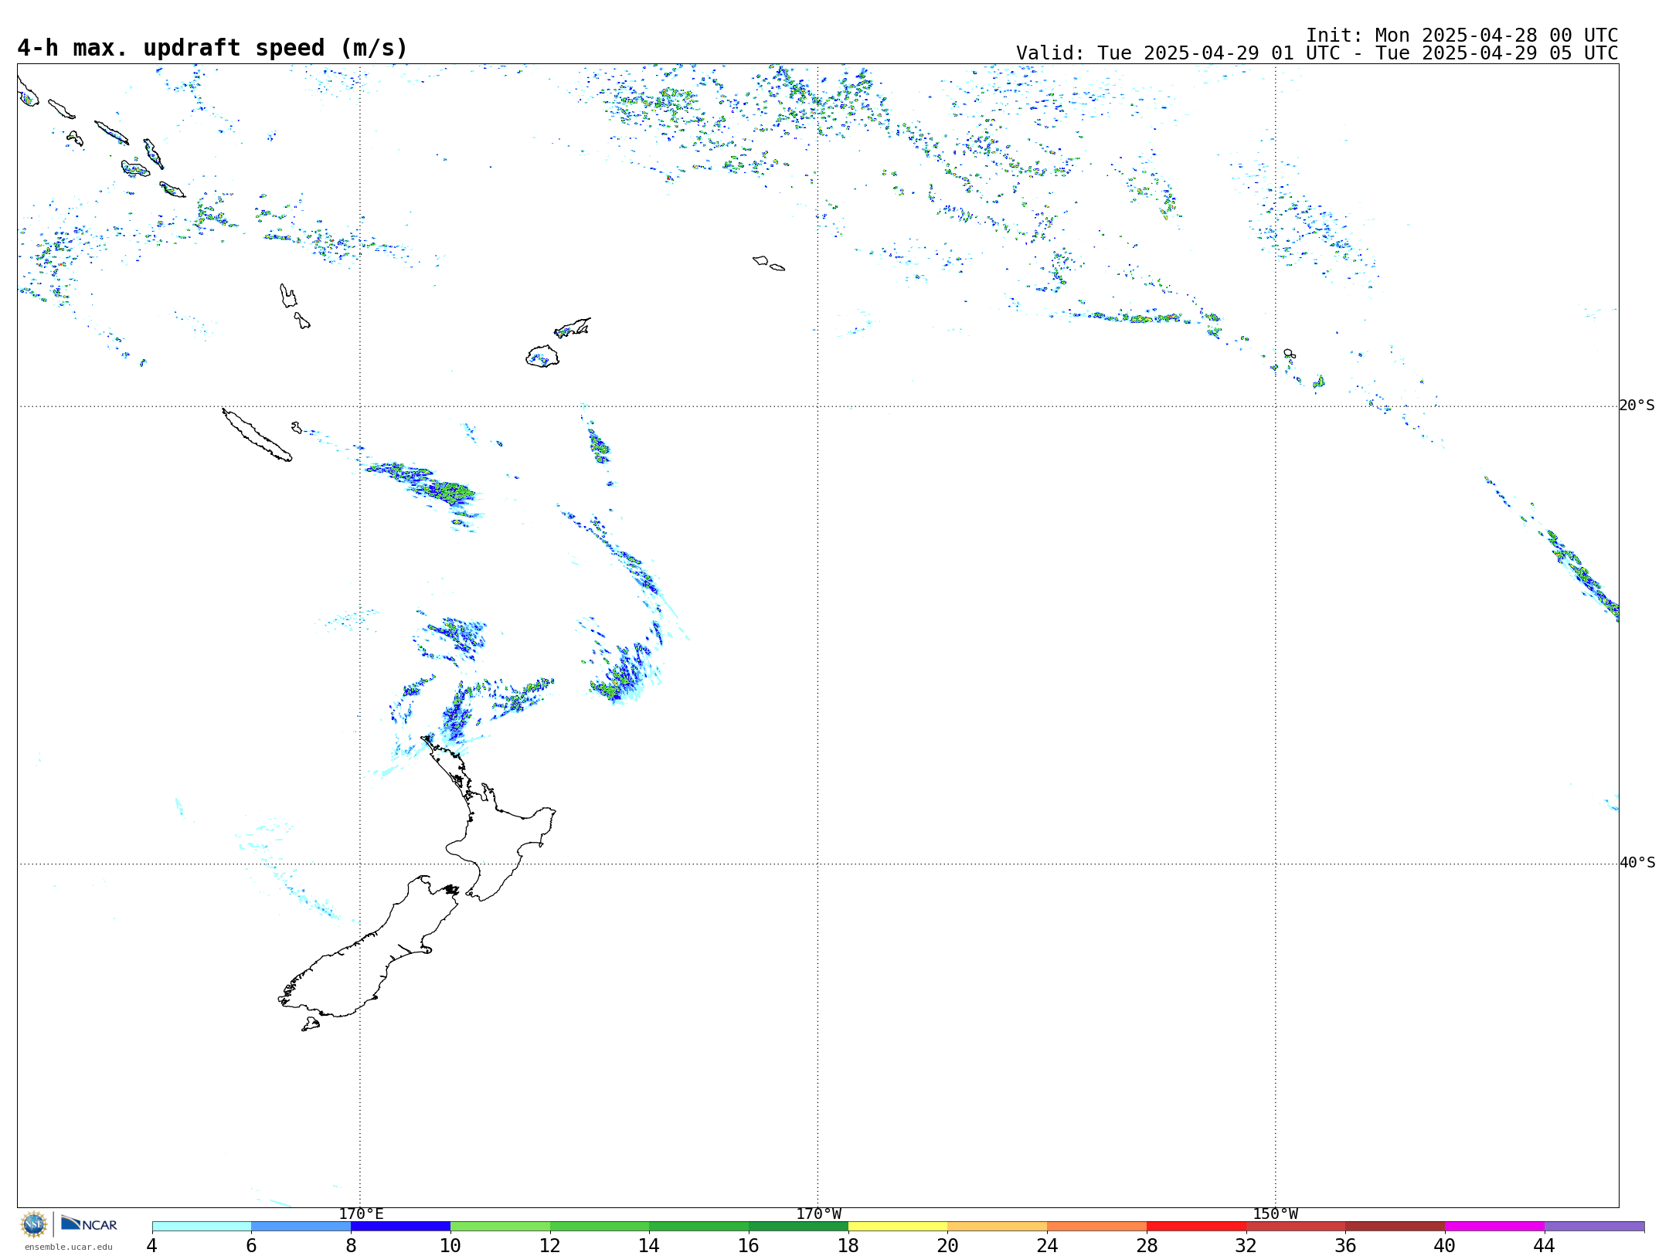Click the 150°W longitude label
Viewport: 1669px width, 1256px height.
[x=1276, y=1214]
